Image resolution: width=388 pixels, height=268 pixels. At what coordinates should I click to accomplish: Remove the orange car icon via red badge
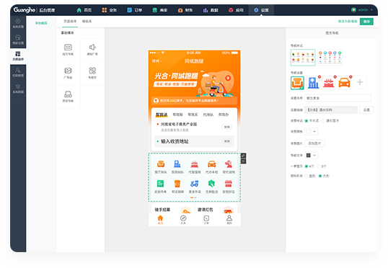click(x=350, y=77)
